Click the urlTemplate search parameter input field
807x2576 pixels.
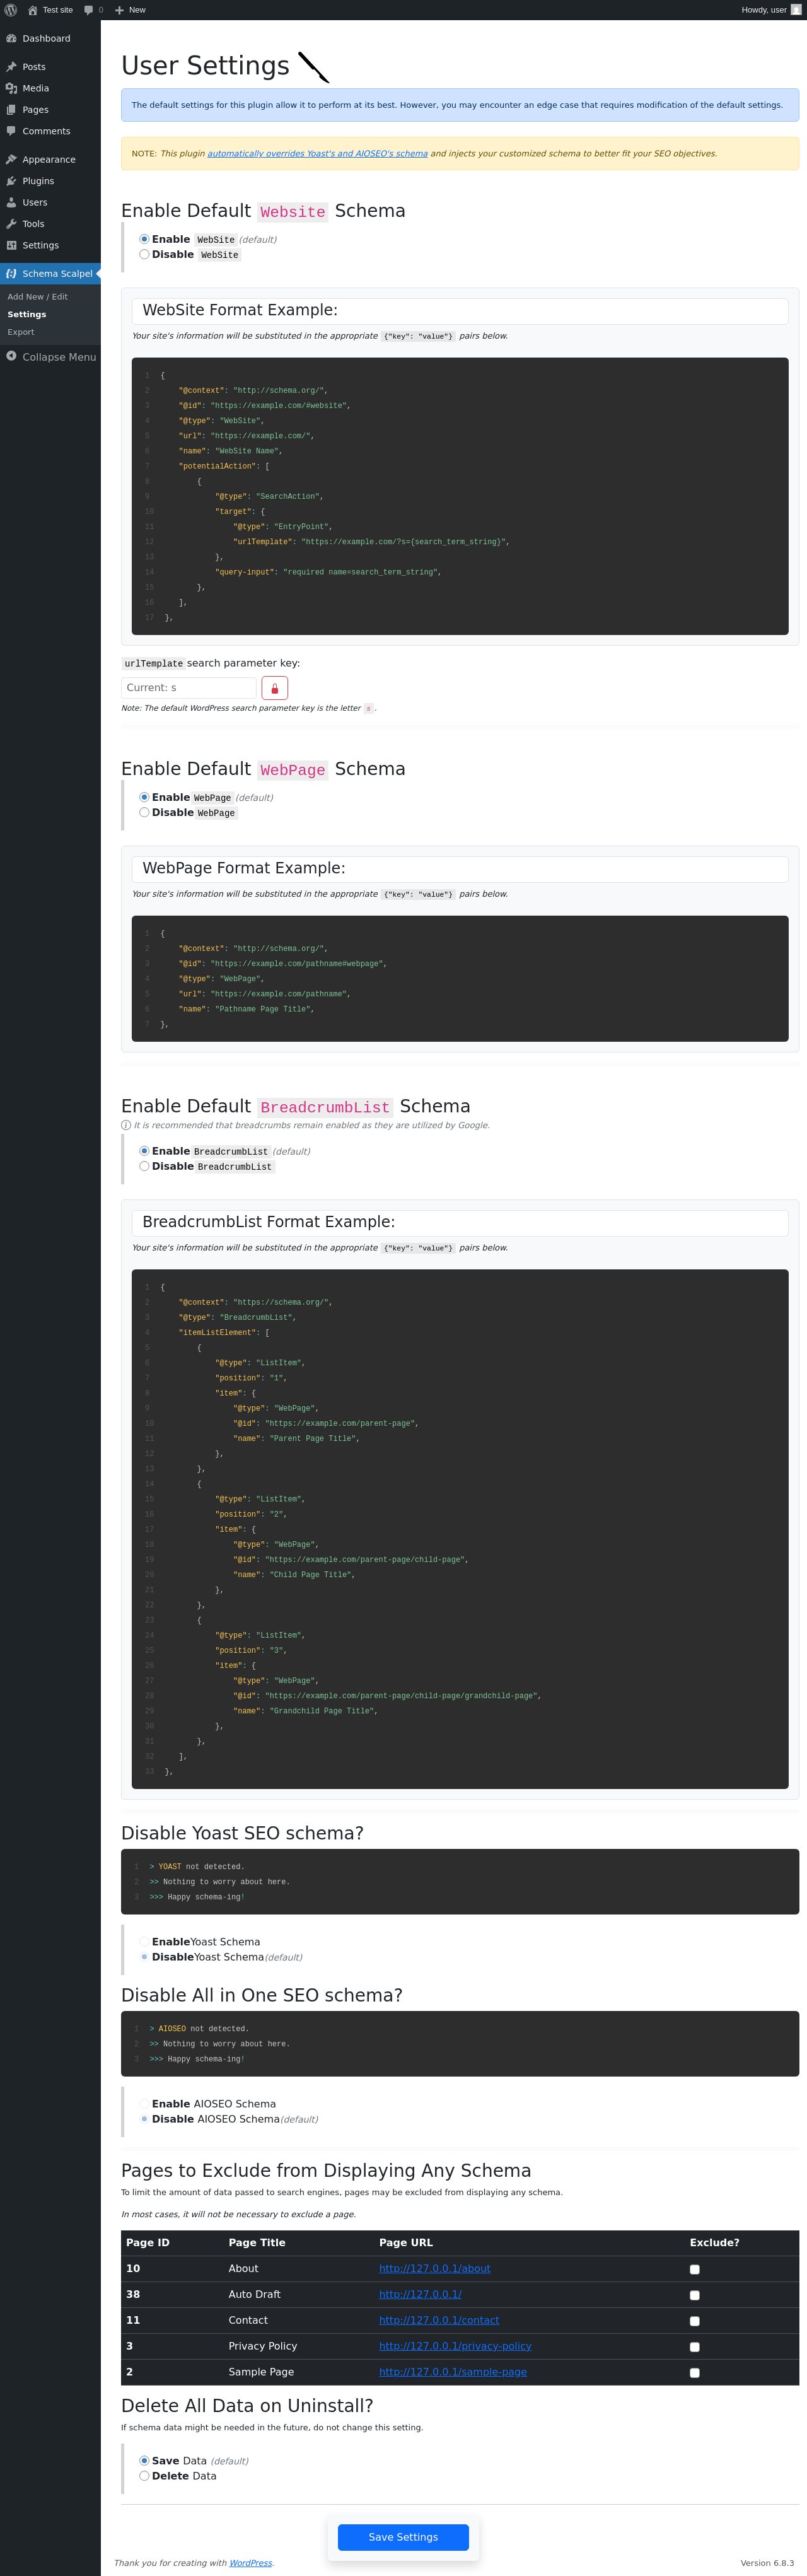click(x=189, y=688)
